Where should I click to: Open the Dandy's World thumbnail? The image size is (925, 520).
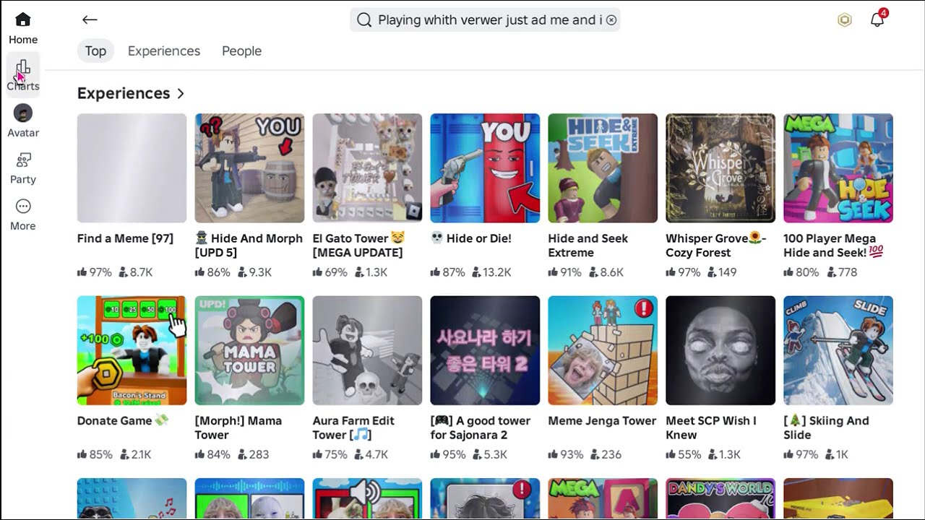coord(720,498)
